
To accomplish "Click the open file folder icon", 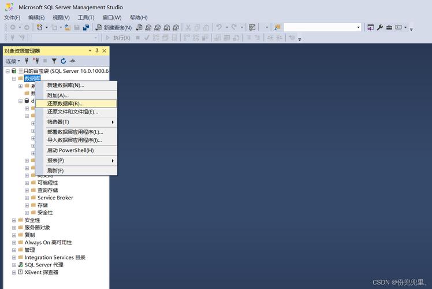I will pyautogui.click(x=68, y=27).
